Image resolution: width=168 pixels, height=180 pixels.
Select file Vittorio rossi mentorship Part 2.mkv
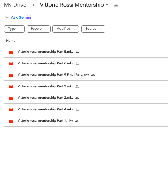[45, 98]
